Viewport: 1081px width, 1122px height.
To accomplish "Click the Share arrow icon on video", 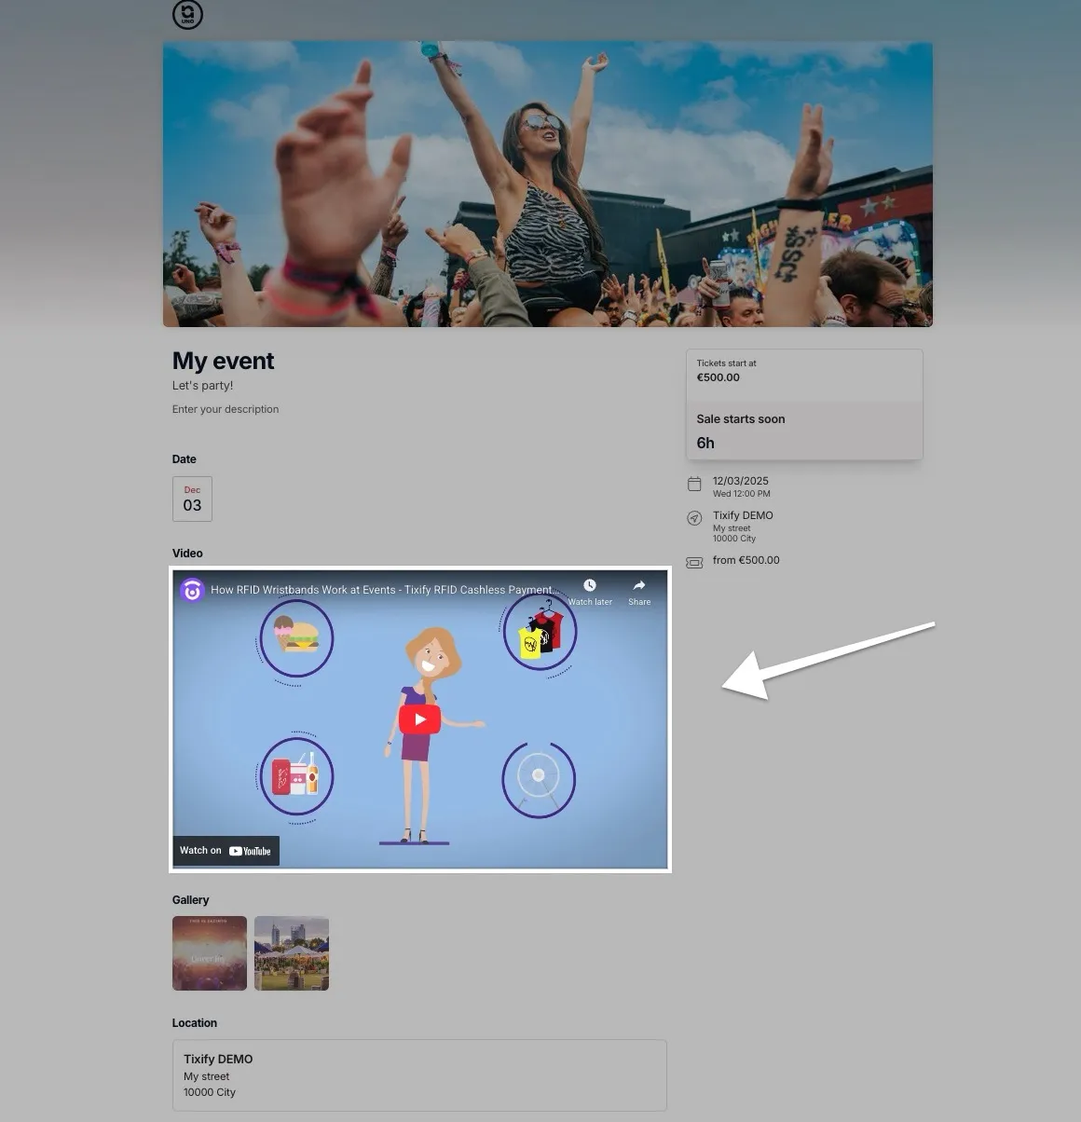I will tap(639, 585).
